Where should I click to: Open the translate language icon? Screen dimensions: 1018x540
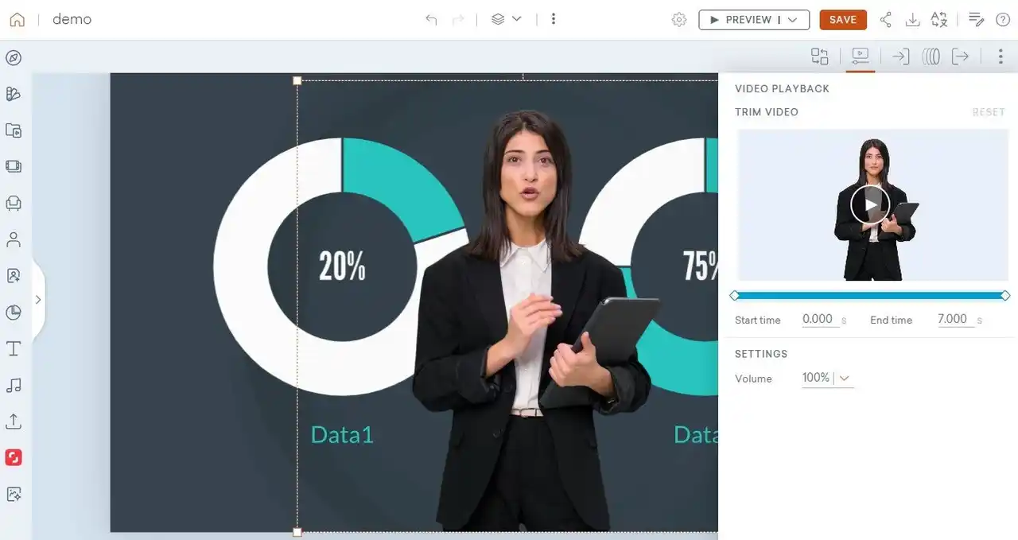[x=939, y=20]
